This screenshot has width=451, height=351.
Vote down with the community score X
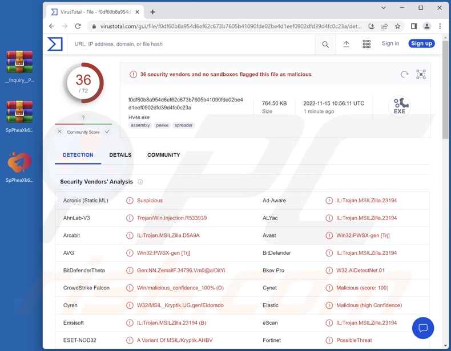(59, 132)
